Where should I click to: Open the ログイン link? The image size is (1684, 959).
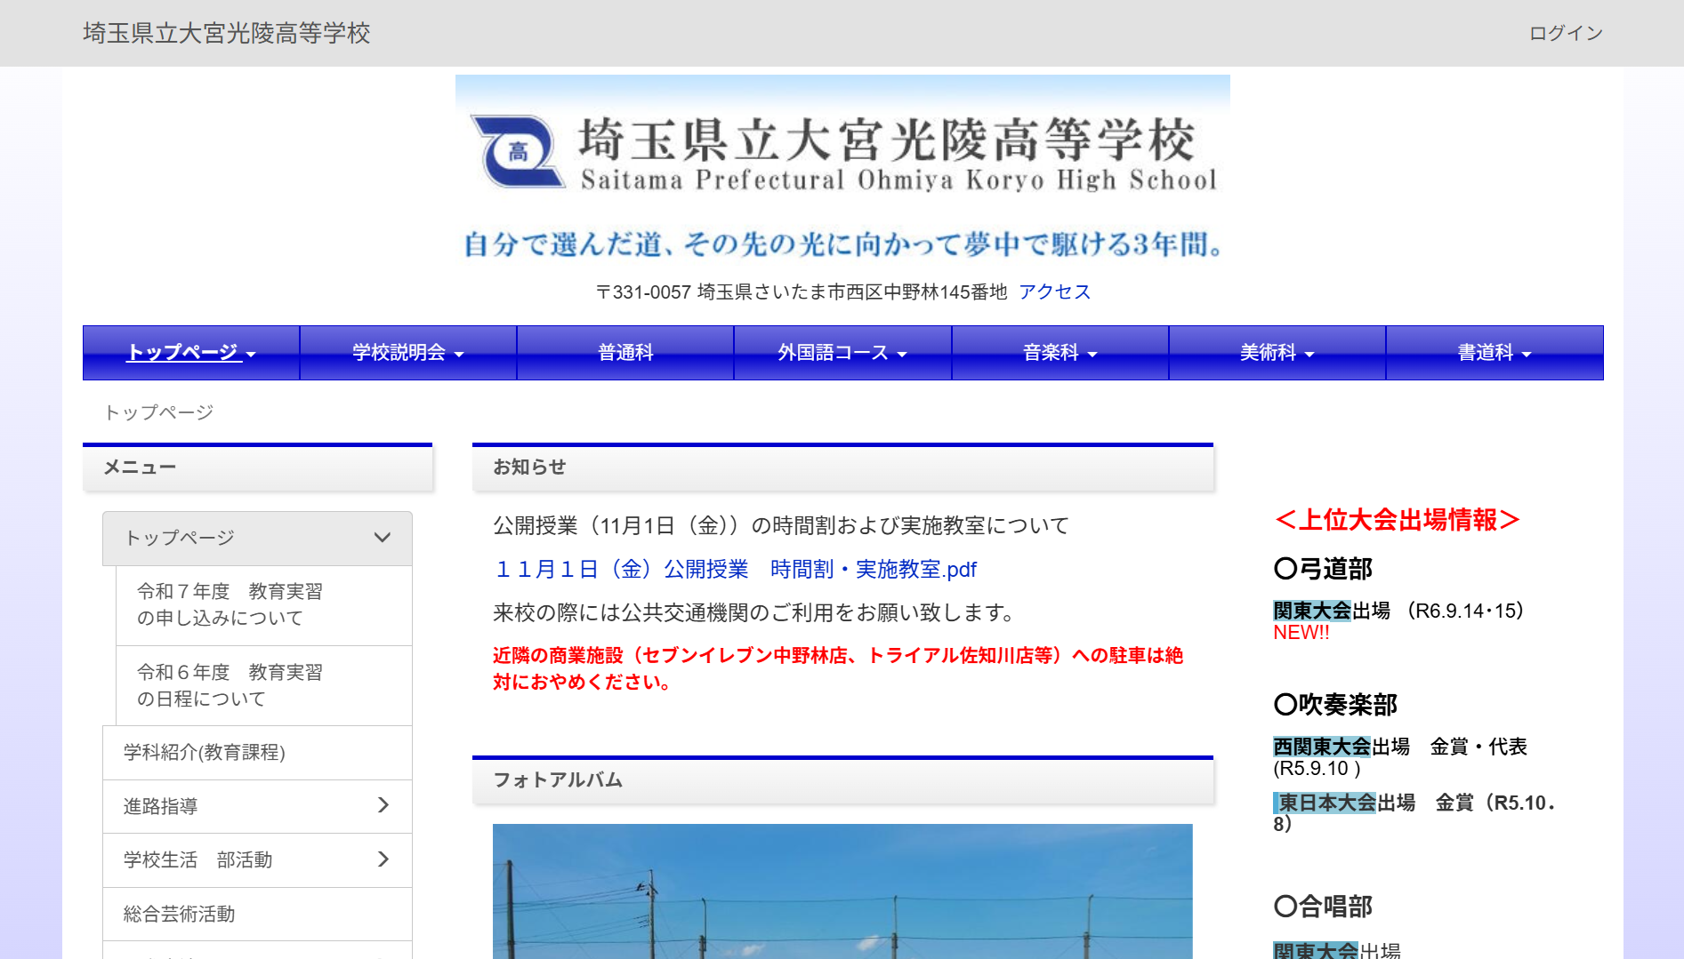point(1566,33)
